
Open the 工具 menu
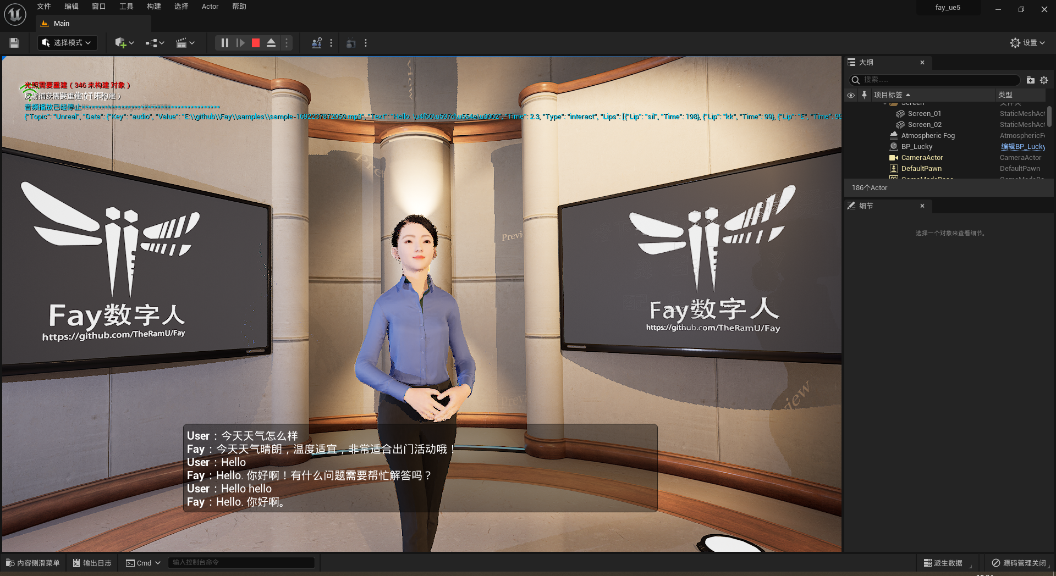click(x=127, y=7)
